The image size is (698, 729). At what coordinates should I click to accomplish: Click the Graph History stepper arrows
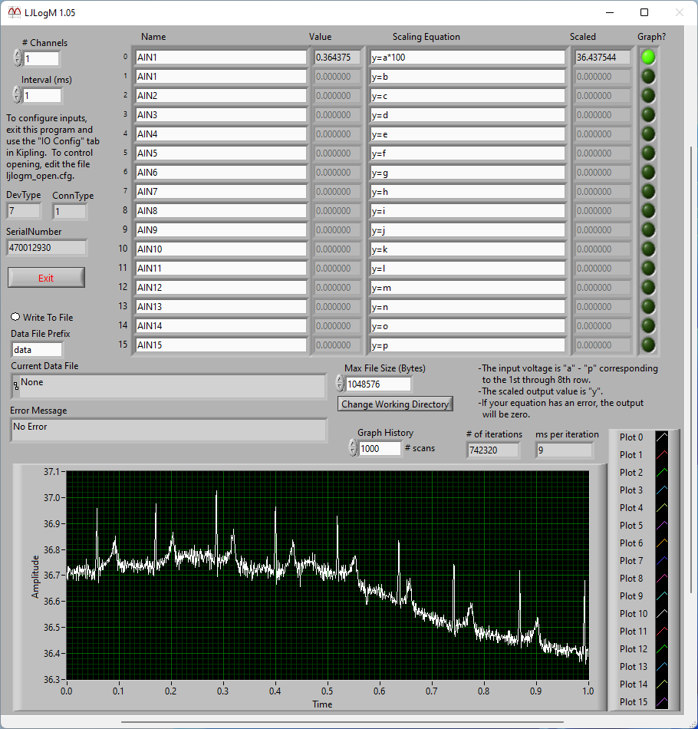point(353,448)
